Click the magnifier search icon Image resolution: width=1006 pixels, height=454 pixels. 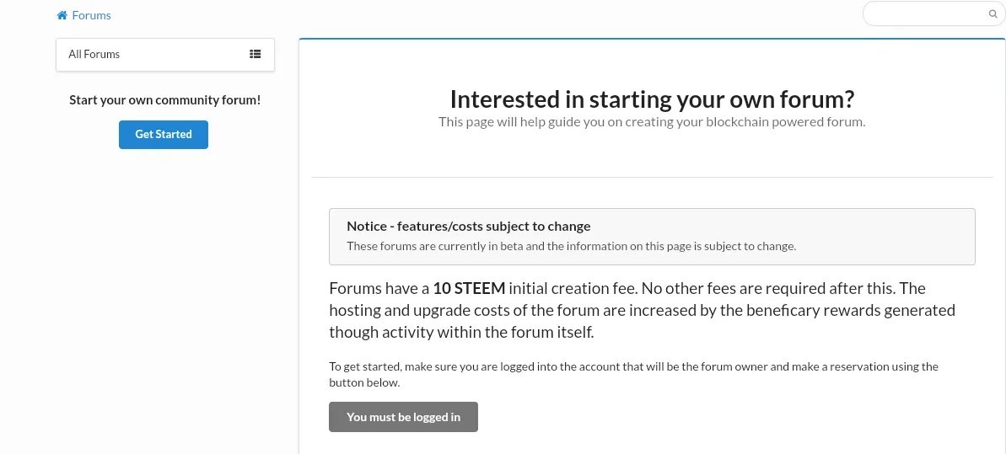(993, 13)
